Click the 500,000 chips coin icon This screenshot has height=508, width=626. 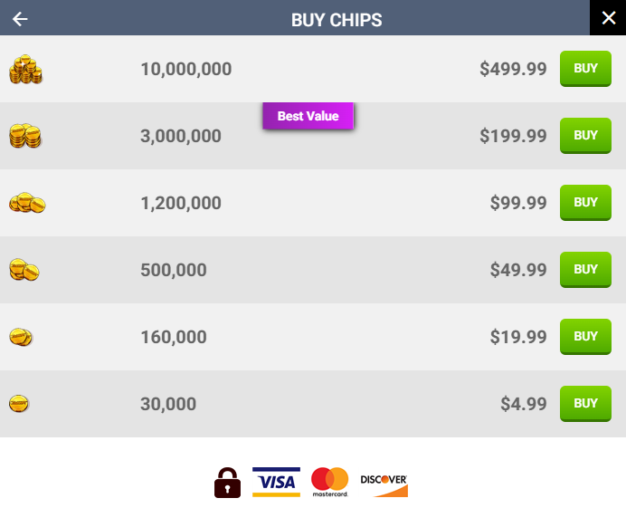tap(24, 270)
